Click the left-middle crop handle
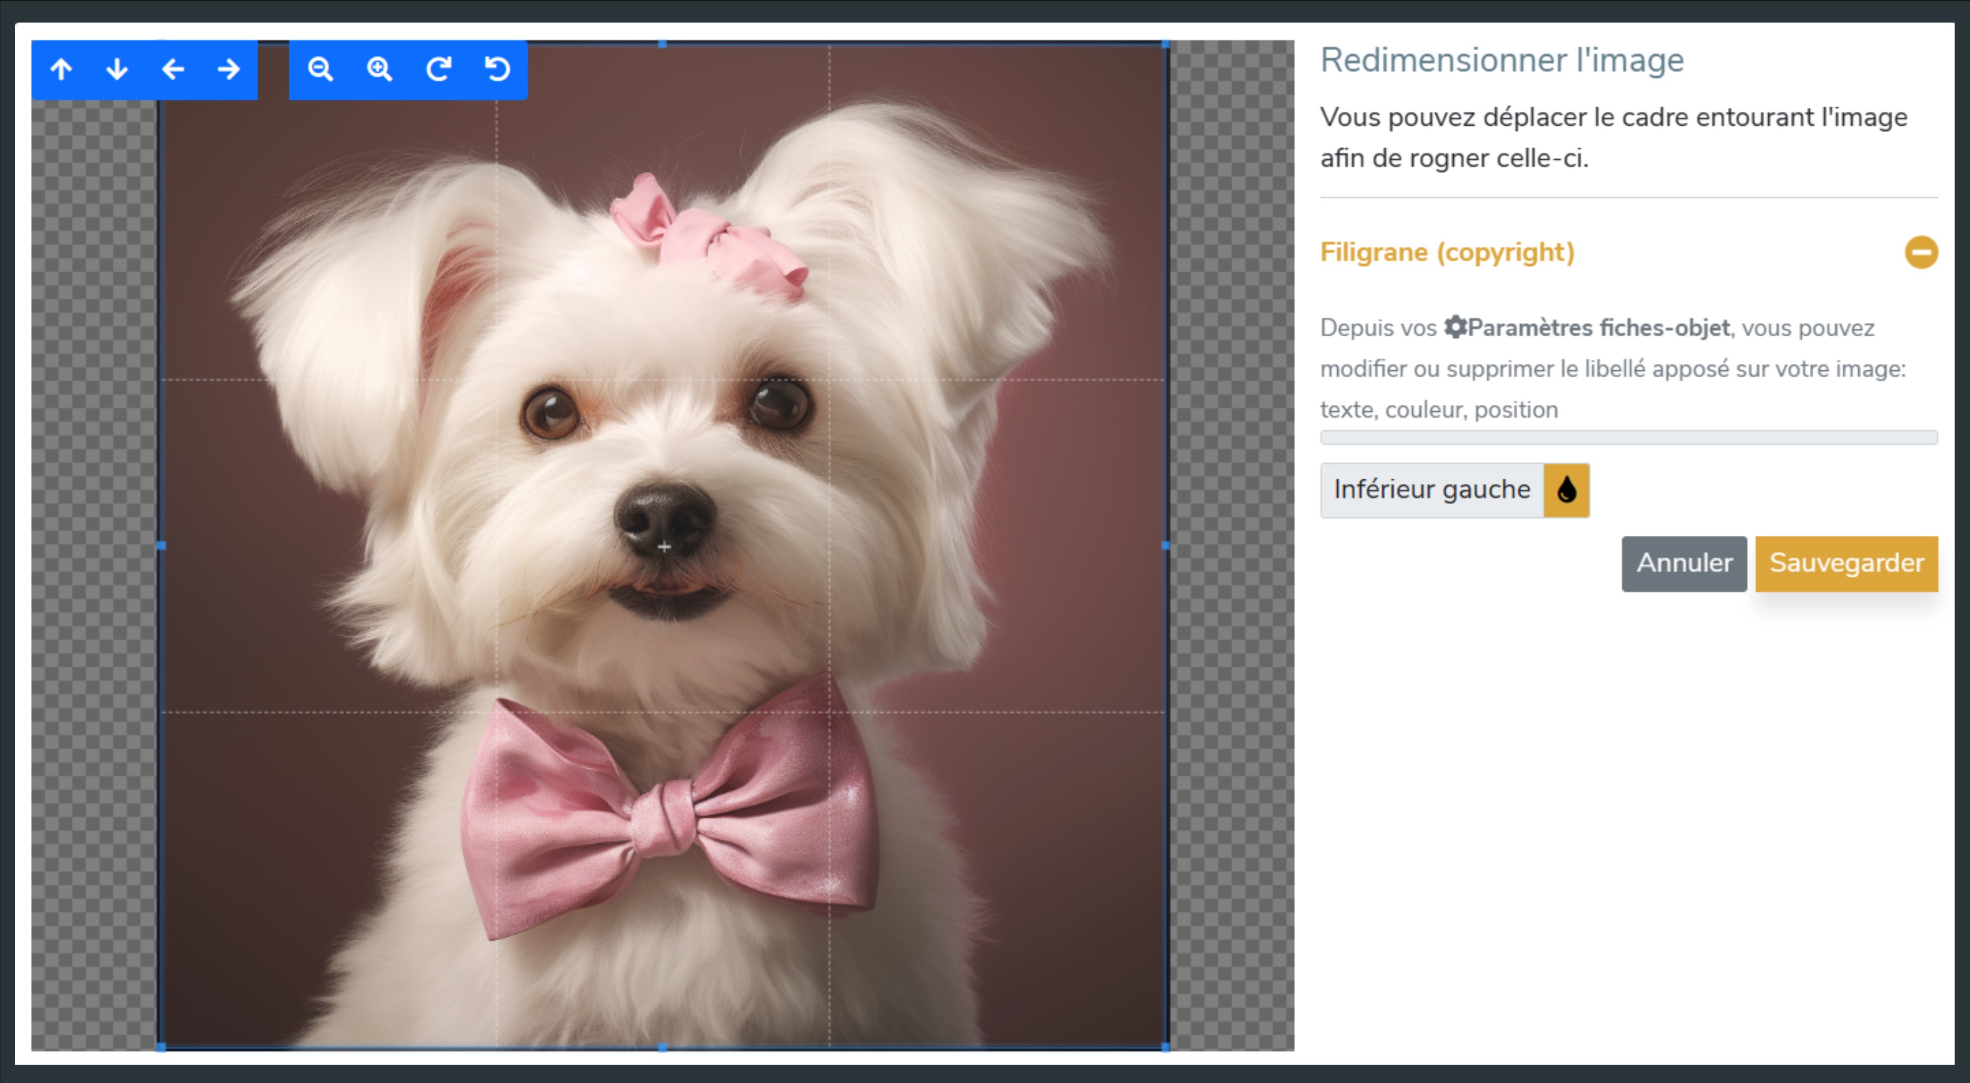The image size is (1970, 1083). [161, 546]
